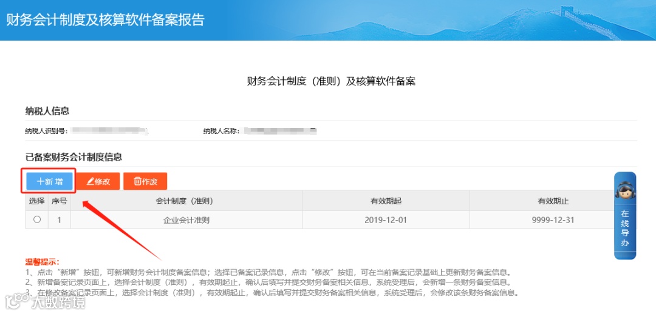The image size is (656, 314).
Task: Click the 新增 add button
Action: pyautogui.click(x=48, y=181)
